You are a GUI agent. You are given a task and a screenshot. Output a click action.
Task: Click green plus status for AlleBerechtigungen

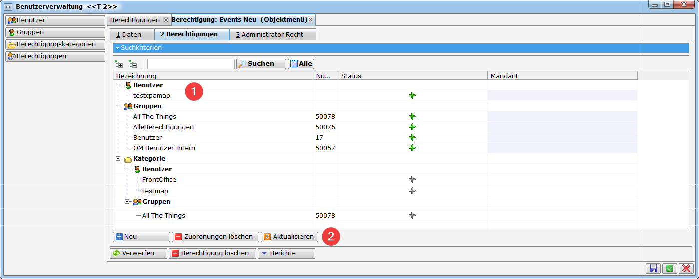pos(412,127)
